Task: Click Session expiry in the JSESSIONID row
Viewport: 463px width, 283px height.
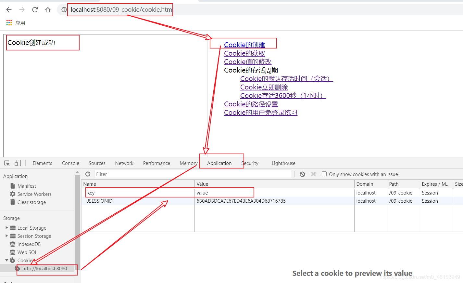Action: (430, 201)
